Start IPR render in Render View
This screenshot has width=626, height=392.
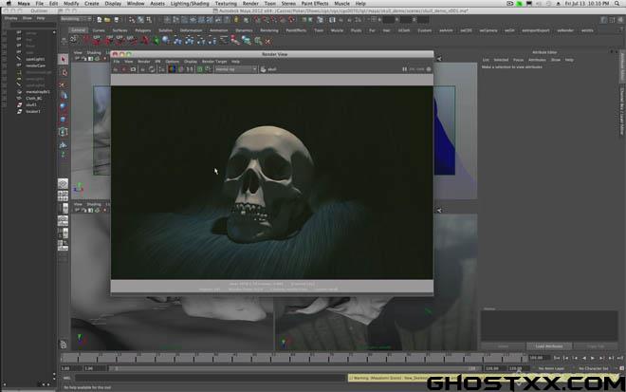(143, 69)
